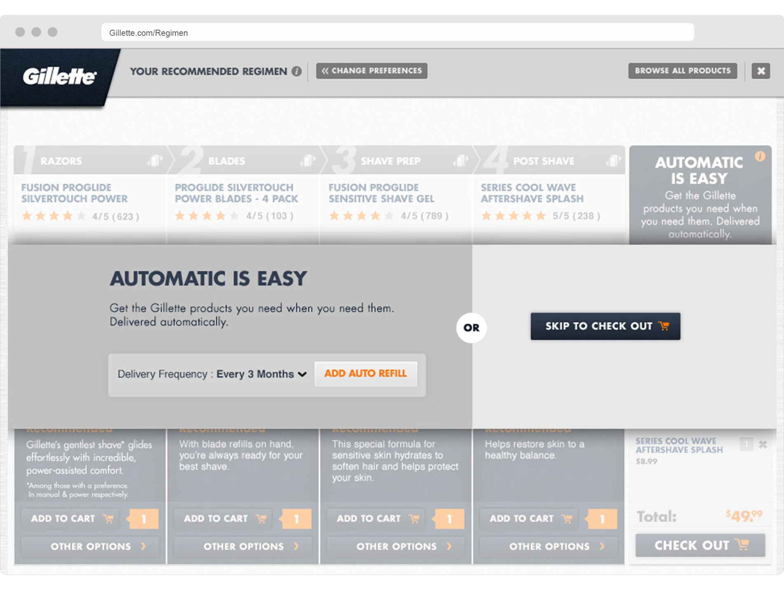This screenshot has width=784, height=589.
Task: Open orange info icon on Automatic Is Easy panel
Action: [760, 157]
